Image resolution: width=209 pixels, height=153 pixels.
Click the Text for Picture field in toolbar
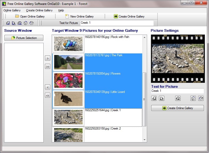117,23
